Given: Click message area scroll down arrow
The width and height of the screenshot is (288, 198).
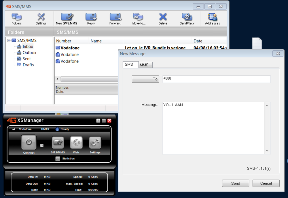Looking at the screenshot, I should [267, 151].
